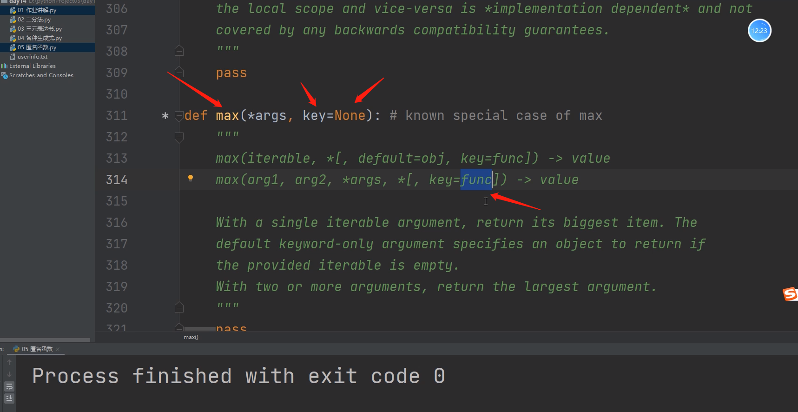
Task: Enable scroll to end in Run console
Action: pos(9,399)
